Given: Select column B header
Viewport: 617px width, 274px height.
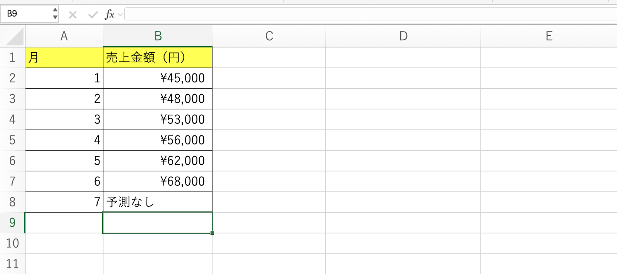Looking at the screenshot, I should coord(158,36).
